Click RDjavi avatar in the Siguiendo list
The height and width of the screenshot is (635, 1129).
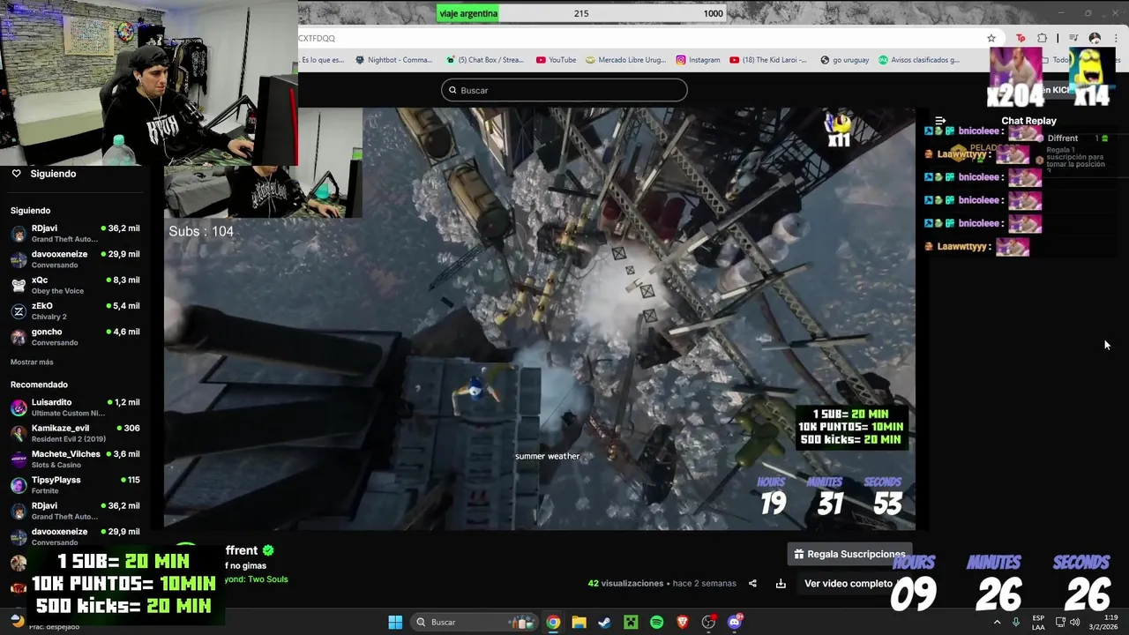point(19,234)
